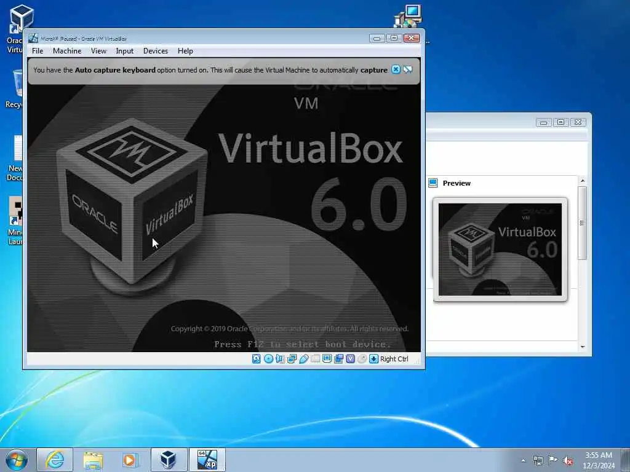Image resolution: width=630 pixels, height=472 pixels.
Task: Click the Show desktop strip beside clock
Action: point(626,460)
